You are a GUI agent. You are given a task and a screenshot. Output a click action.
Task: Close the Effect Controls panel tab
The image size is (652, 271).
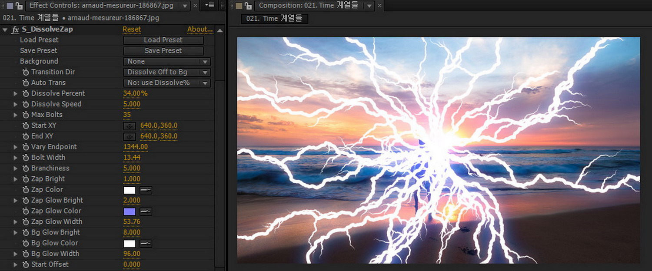195,6
